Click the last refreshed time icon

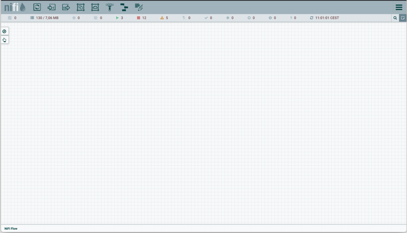[x=312, y=18]
